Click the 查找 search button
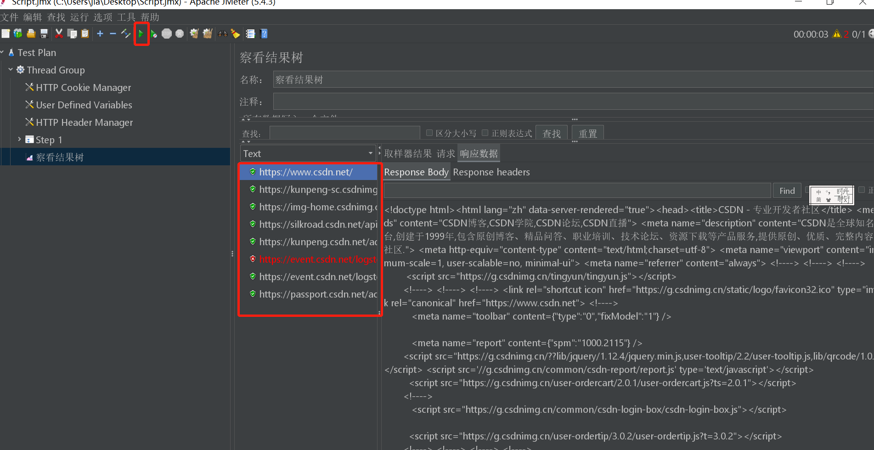Viewport: 874px width, 450px height. click(x=552, y=133)
